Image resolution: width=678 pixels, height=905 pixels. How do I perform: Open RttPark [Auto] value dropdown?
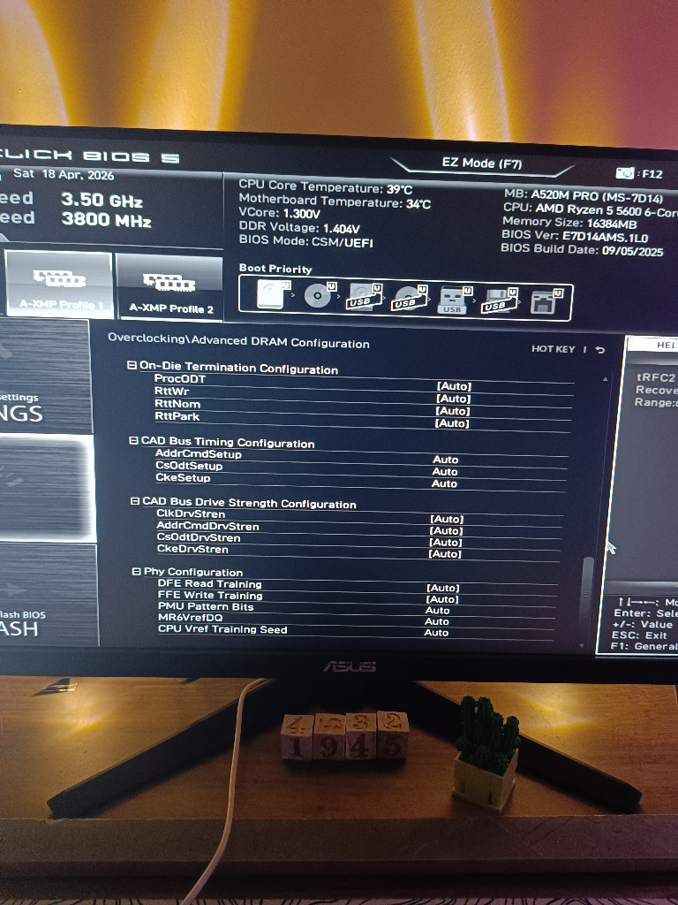(452, 423)
